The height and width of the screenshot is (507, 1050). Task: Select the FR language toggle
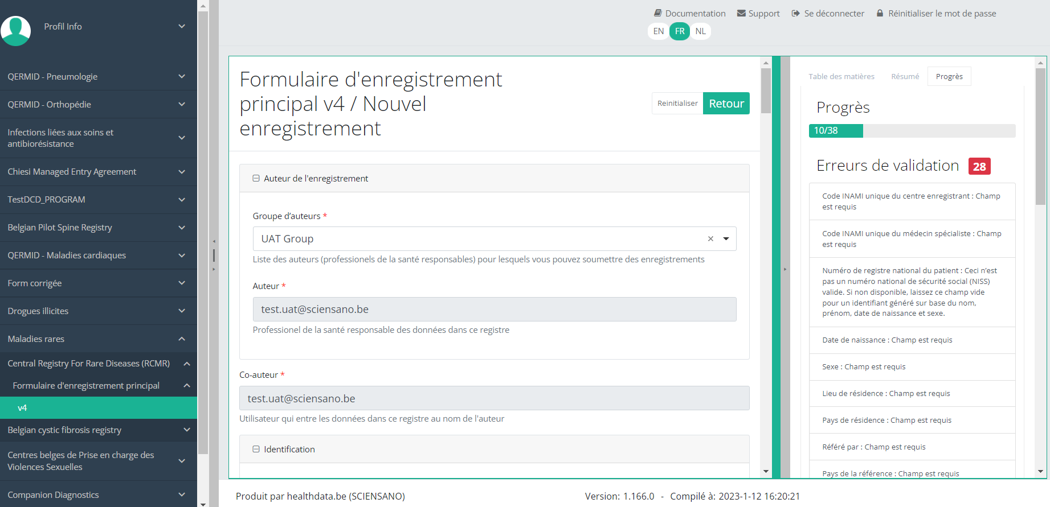pos(680,31)
